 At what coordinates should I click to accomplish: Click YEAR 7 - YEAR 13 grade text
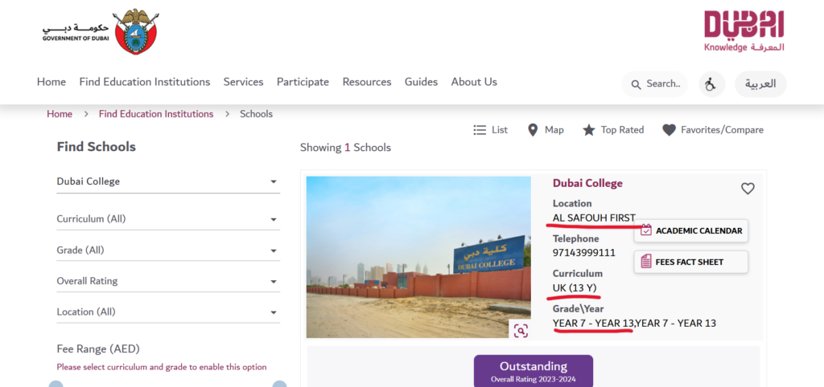click(634, 323)
